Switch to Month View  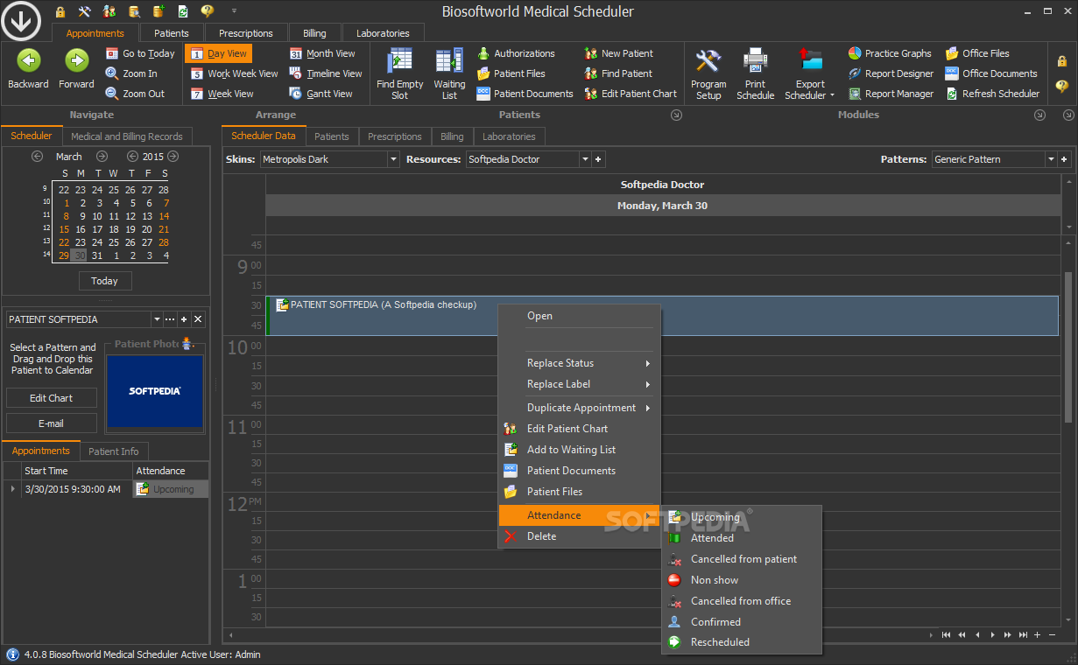322,53
